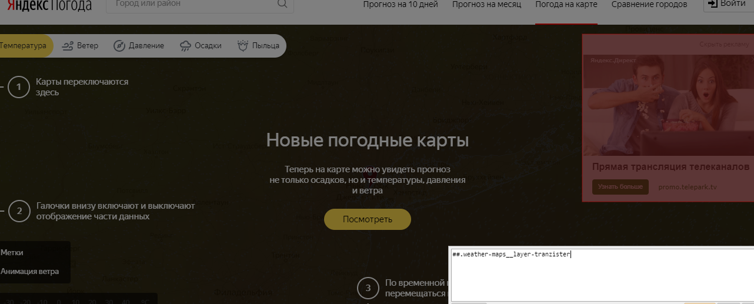Open promo.telepark.tv link
Screen dimensions: 754x304
pos(688,187)
